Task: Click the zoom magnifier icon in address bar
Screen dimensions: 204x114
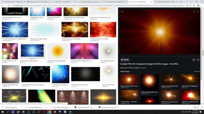Action: pos(191,6)
